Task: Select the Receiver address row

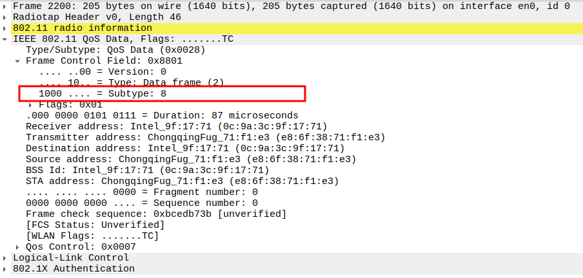Action: coord(175,126)
